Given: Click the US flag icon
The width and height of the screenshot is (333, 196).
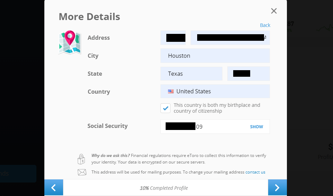Looking at the screenshot, I should point(171,92).
